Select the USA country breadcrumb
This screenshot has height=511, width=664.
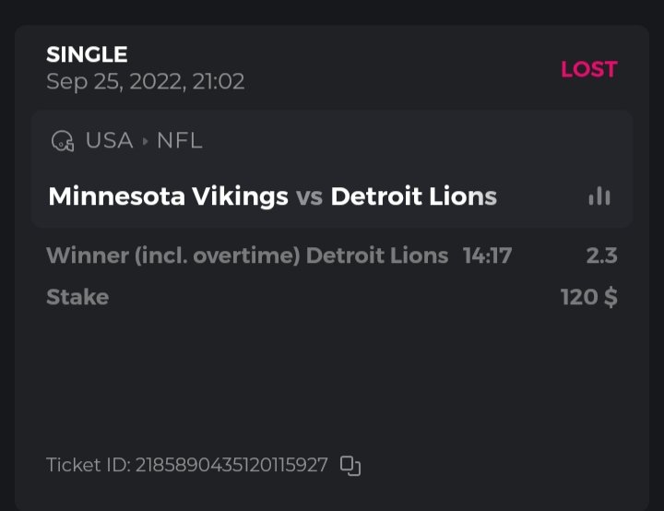pyautogui.click(x=109, y=141)
